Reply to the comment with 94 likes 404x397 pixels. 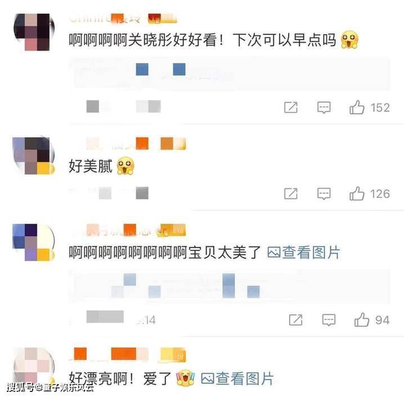(x=329, y=320)
